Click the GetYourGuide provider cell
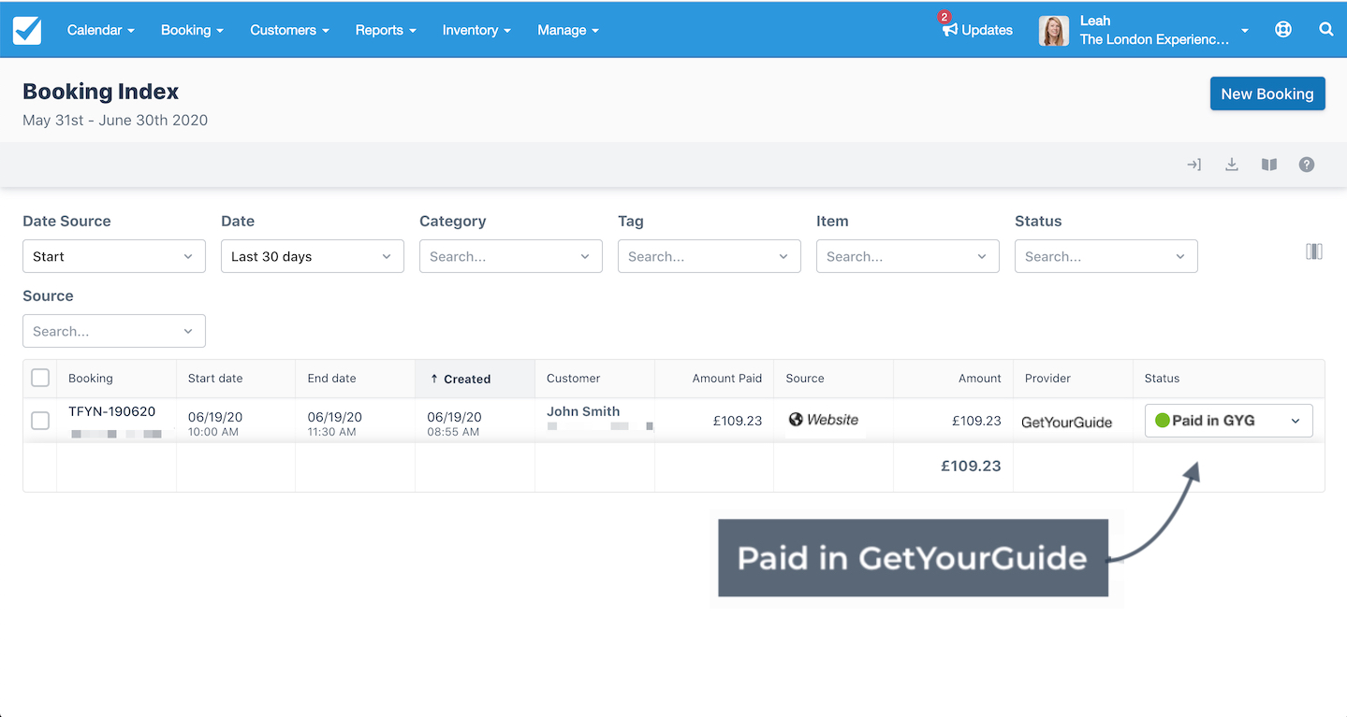 1066,422
